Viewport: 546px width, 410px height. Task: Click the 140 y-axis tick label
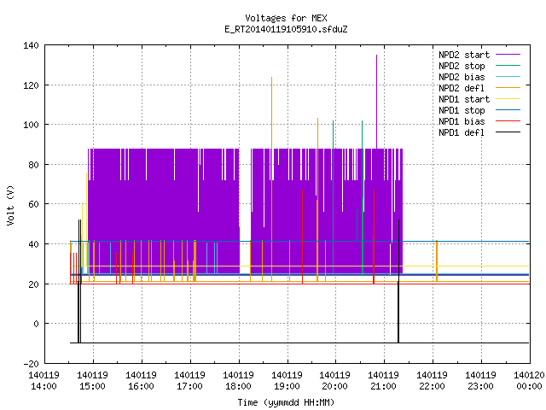tap(31, 45)
